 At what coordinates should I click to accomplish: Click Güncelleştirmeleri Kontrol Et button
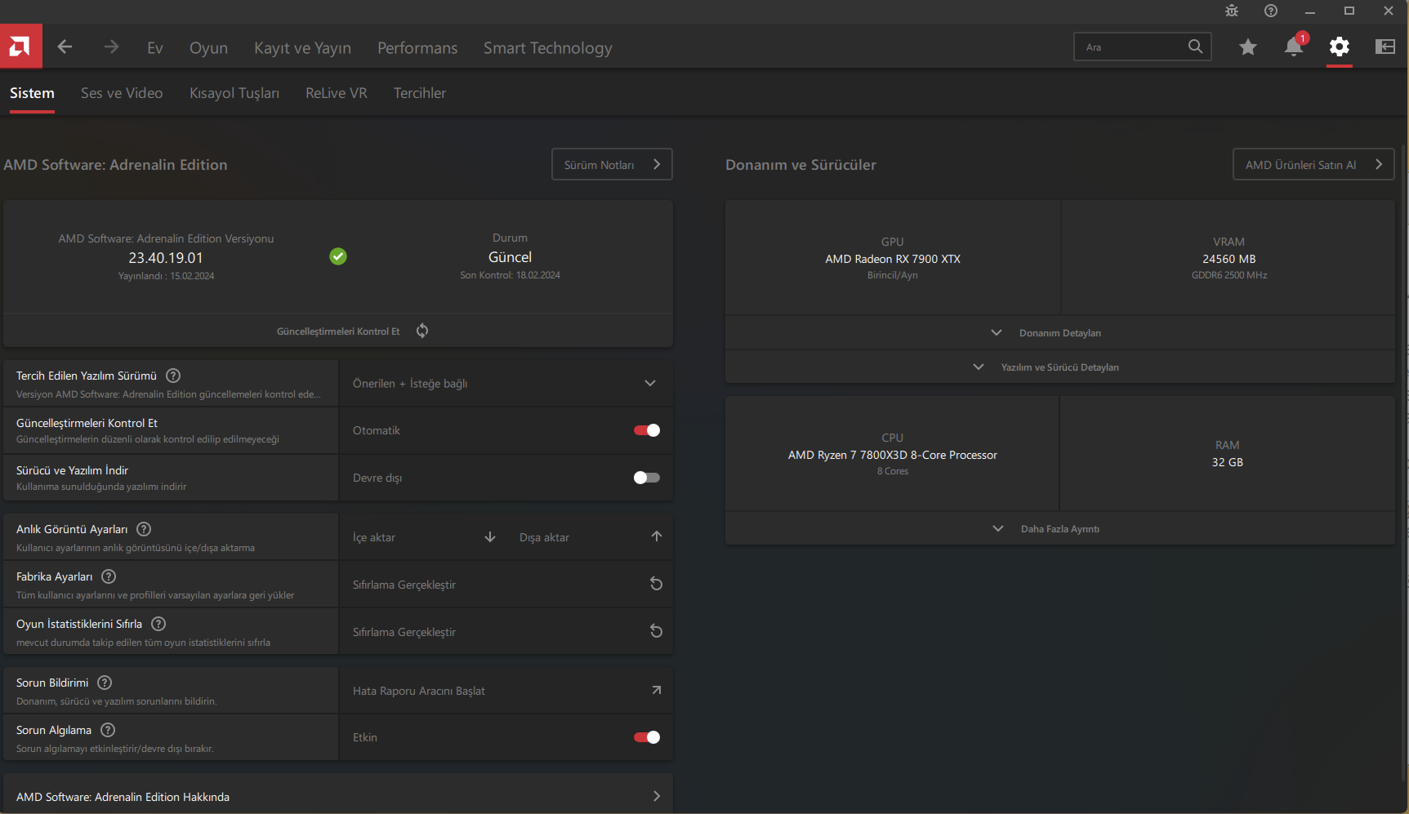click(338, 331)
